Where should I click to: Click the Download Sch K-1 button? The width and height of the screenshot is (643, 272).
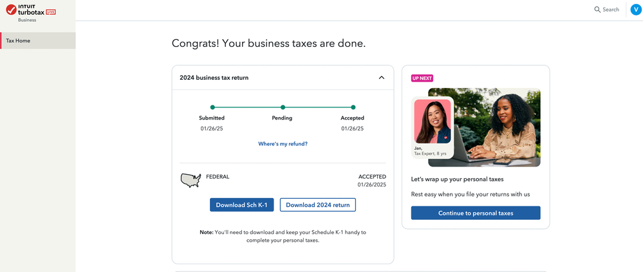pyautogui.click(x=241, y=205)
